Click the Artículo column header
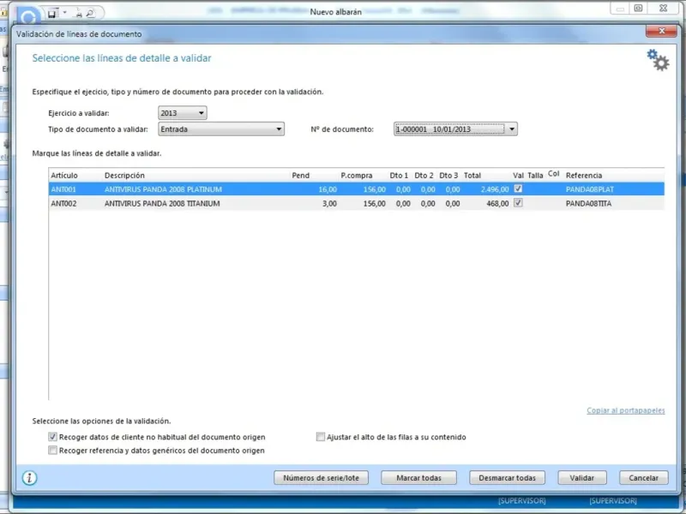 coord(64,176)
